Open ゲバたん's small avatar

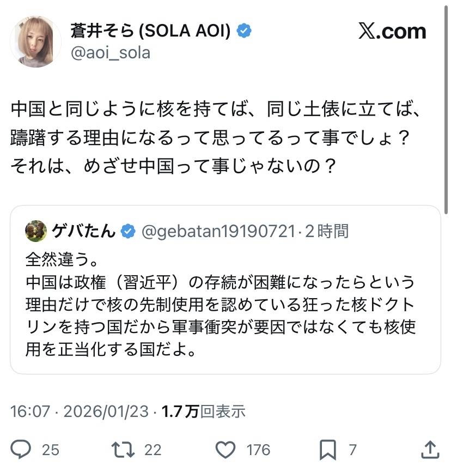36,231
